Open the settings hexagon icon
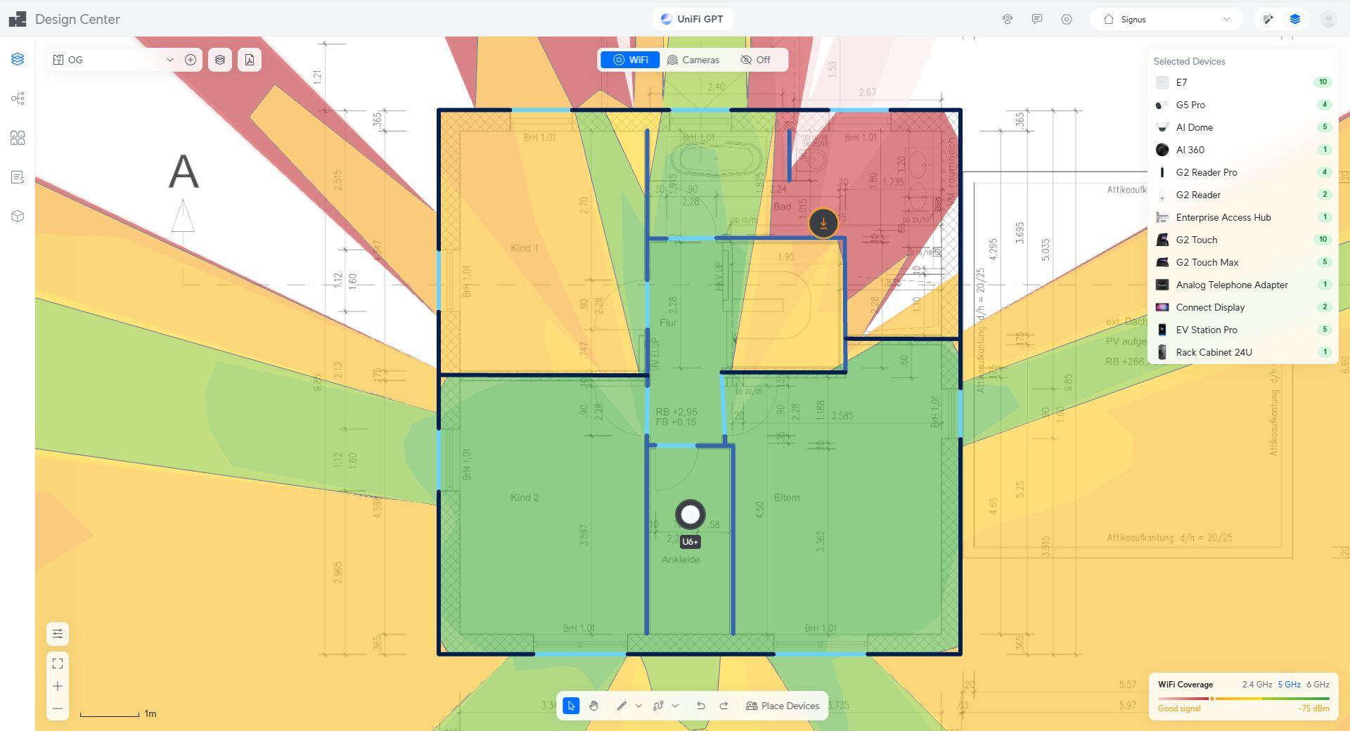This screenshot has height=731, width=1350. [x=1067, y=19]
